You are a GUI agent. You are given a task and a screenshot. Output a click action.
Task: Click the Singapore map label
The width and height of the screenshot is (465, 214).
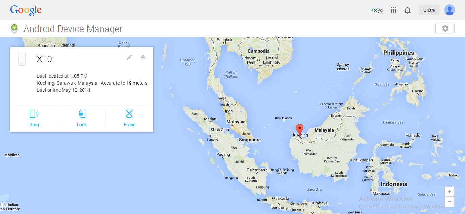click(250, 140)
